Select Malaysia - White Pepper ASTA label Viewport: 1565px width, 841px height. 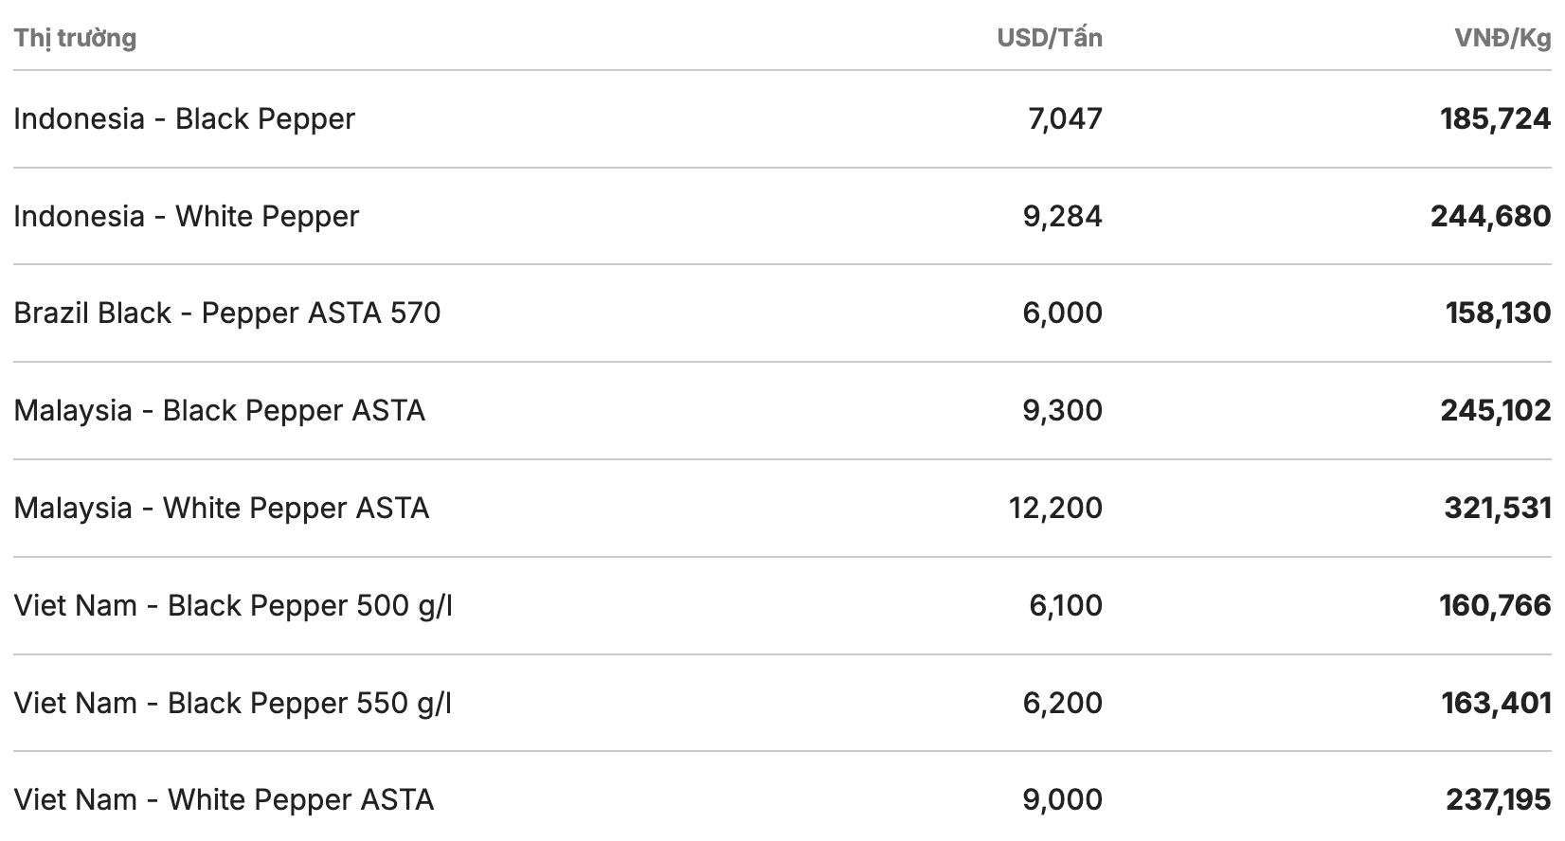coord(221,509)
